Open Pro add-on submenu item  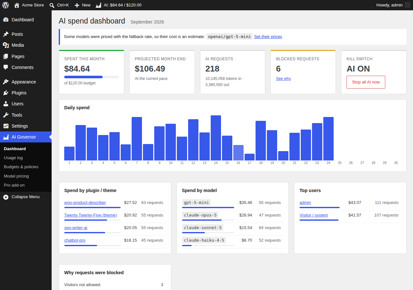tap(26, 185)
